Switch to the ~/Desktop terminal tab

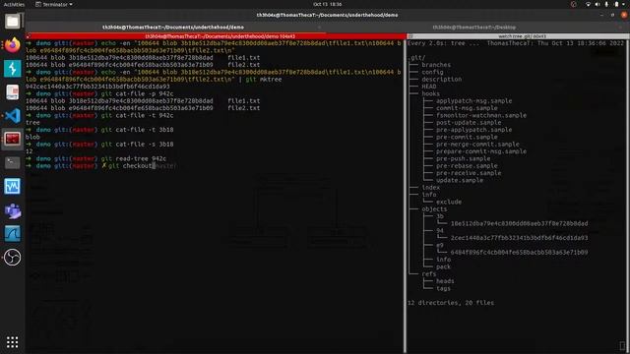click(474, 27)
